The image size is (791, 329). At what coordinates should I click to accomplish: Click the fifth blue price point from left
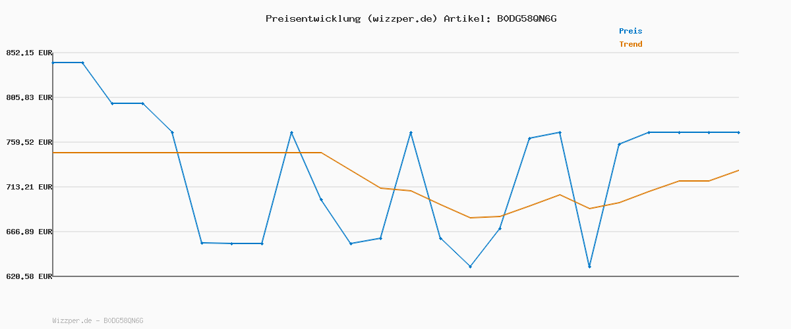[172, 132]
